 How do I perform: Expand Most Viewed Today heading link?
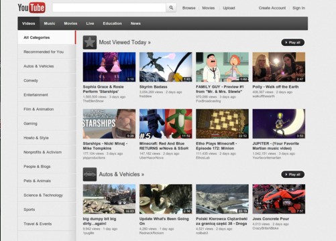pyautogui.click(x=125, y=42)
